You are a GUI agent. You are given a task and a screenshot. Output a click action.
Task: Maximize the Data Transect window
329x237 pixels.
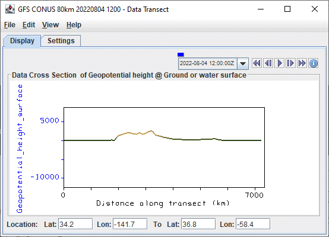[x=287, y=9]
